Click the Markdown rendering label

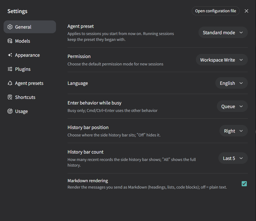(88, 181)
